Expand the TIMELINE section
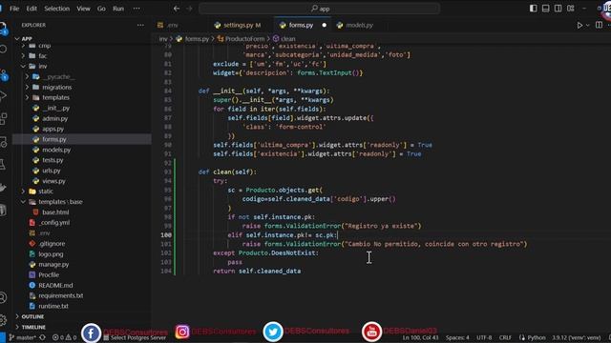Screen dimensions: 611x343 (x=33, y=327)
